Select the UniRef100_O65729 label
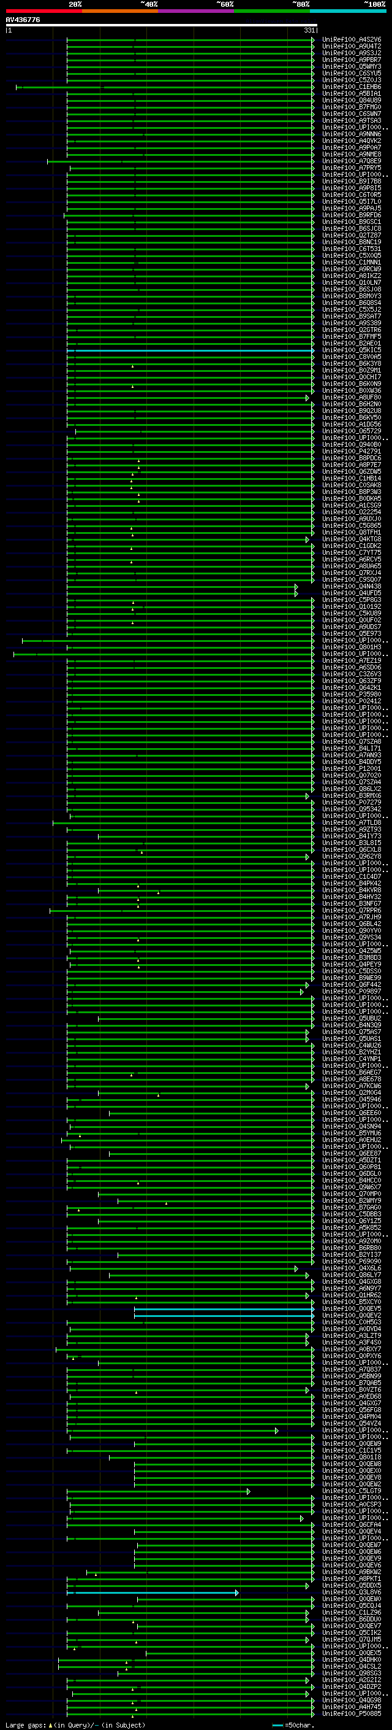This screenshot has width=392, height=1730. [351, 431]
